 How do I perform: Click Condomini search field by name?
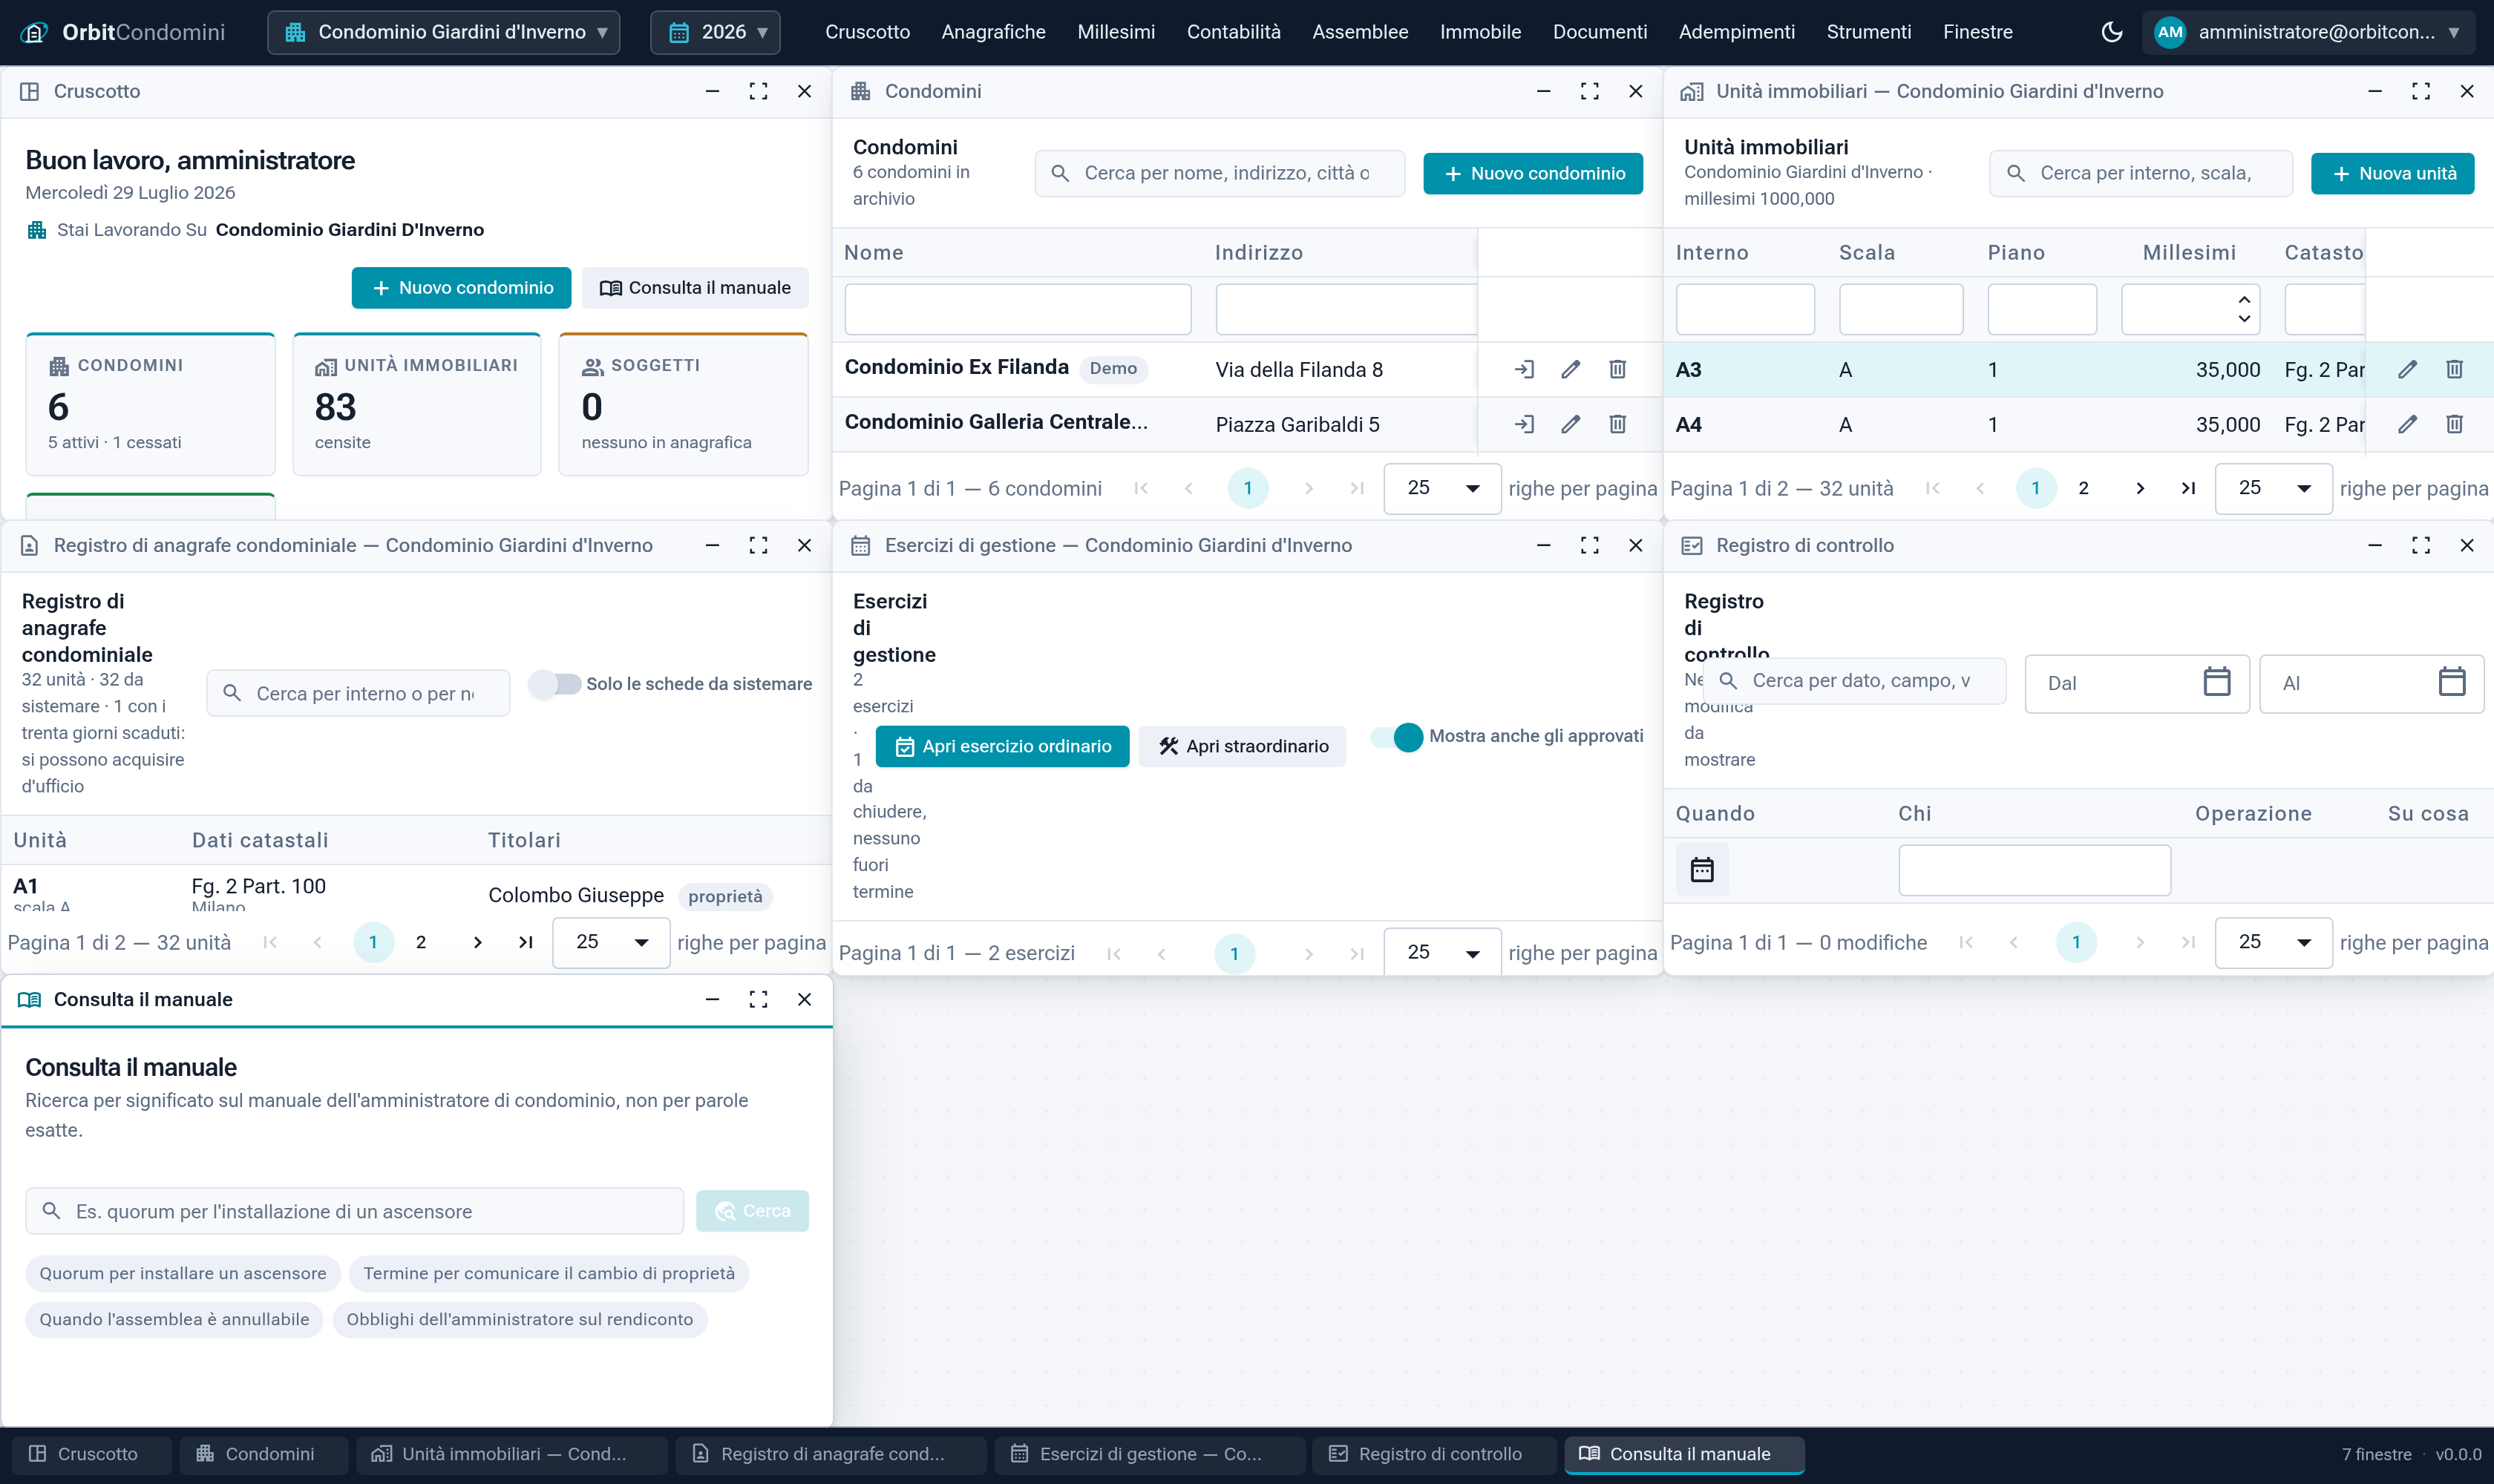pyautogui.click(x=1220, y=173)
